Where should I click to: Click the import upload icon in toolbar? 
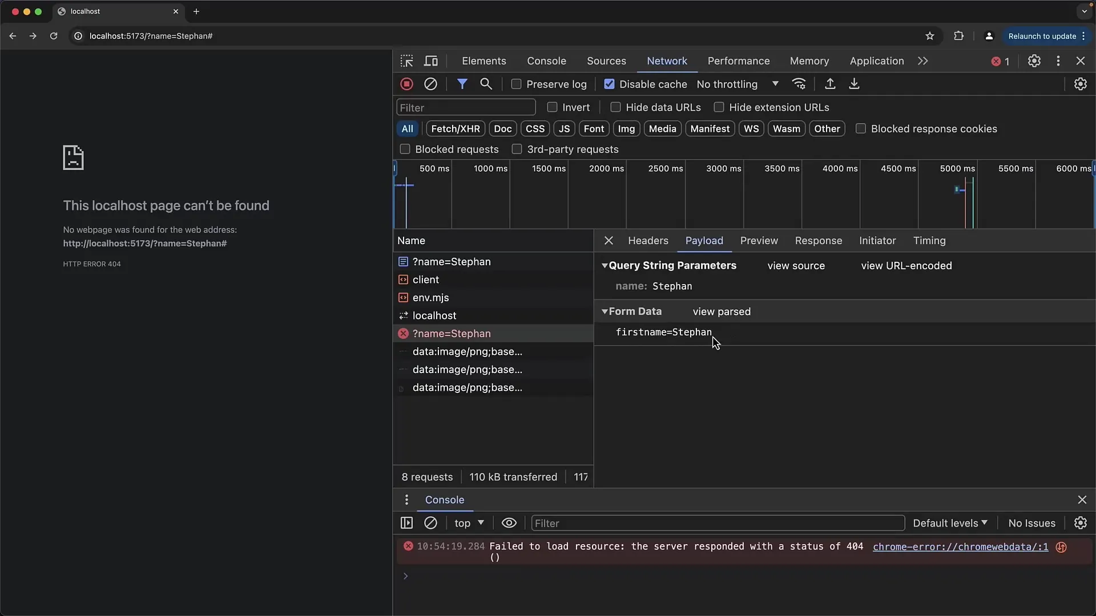pyautogui.click(x=829, y=83)
